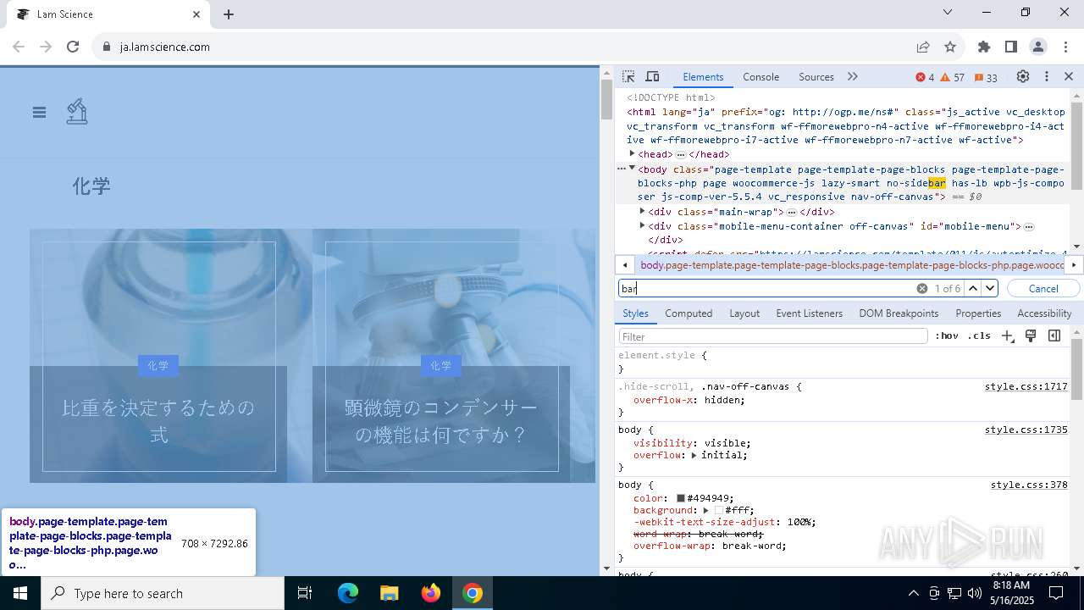Cancel the DOM search
Screen dimensions: 1084x610
(x=1043, y=289)
